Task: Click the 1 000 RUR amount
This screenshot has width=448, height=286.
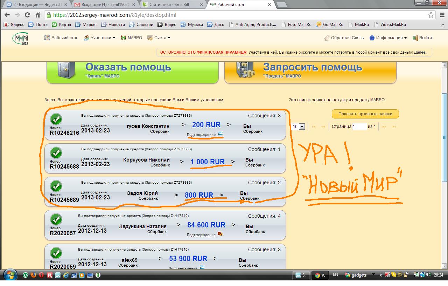Action: coord(208,162)
